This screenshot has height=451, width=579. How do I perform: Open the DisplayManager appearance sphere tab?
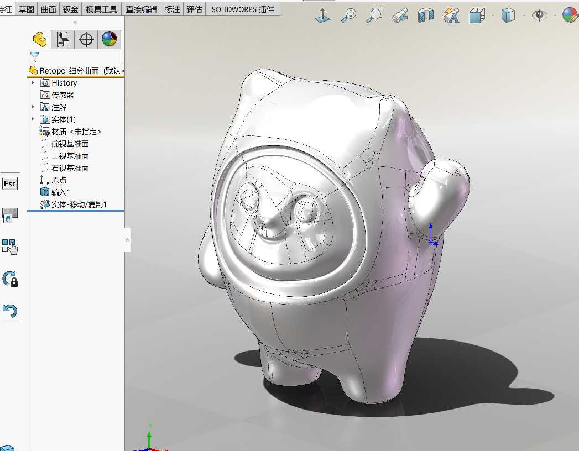pos(109,39)
